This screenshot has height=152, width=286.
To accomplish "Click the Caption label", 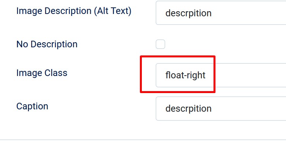I will point(32,106).
